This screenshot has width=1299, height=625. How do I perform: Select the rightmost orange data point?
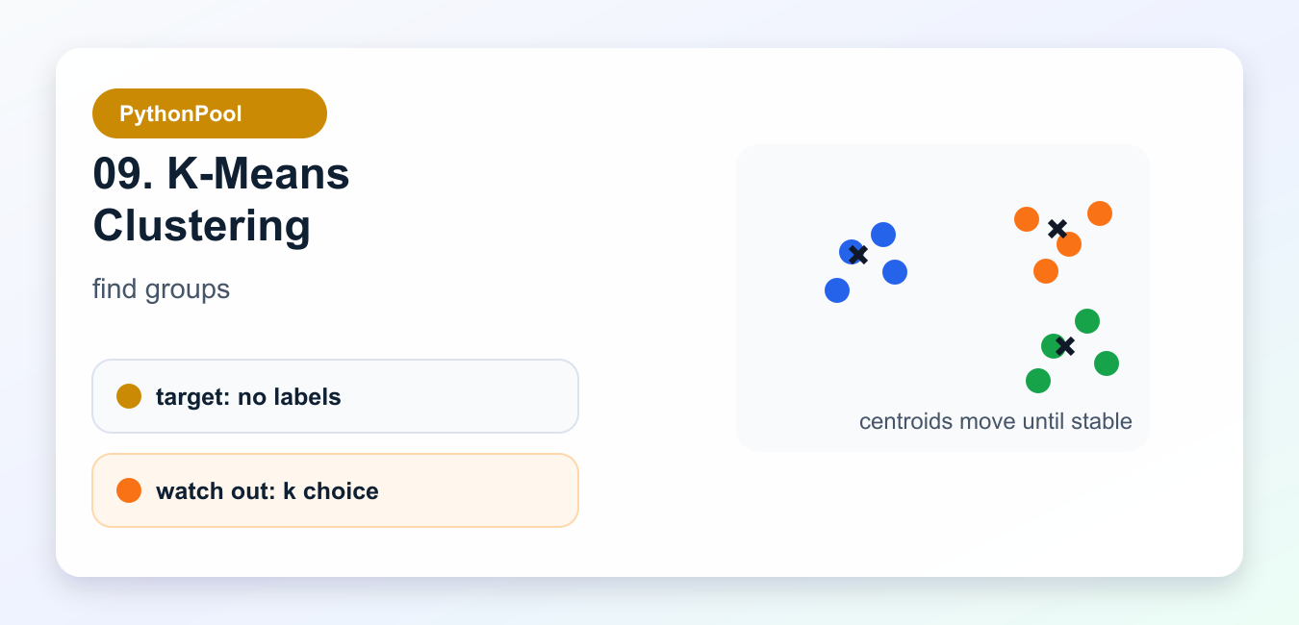pos(1100,213)
